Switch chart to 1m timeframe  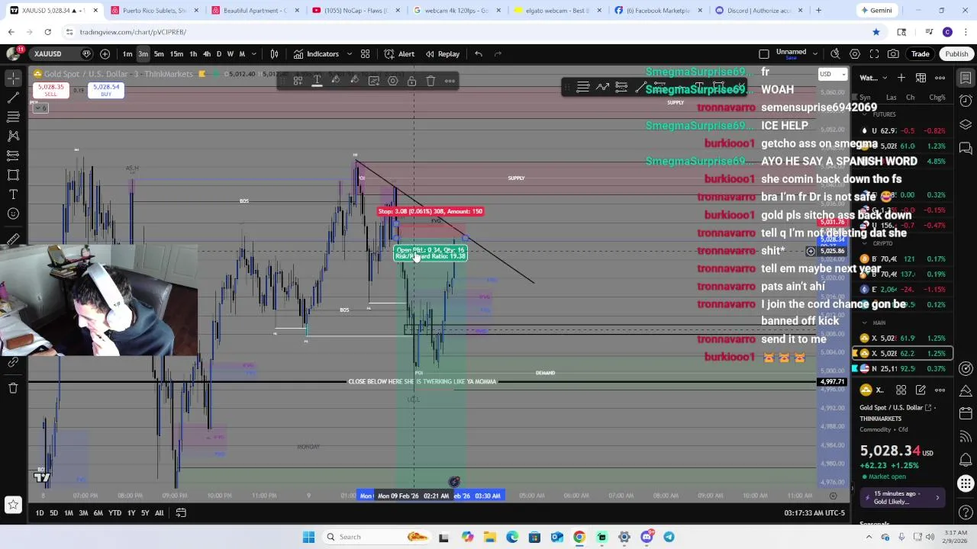tap(127, 54)
